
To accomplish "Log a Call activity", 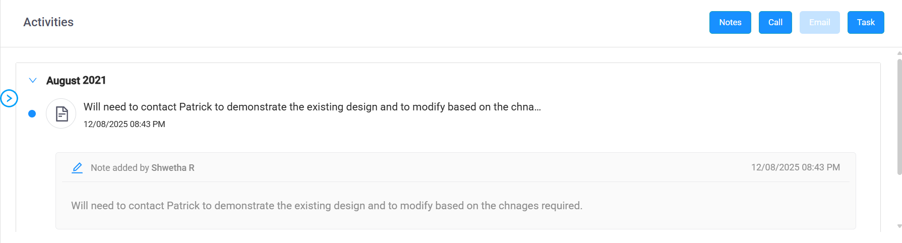I will [x=775, y=22].
